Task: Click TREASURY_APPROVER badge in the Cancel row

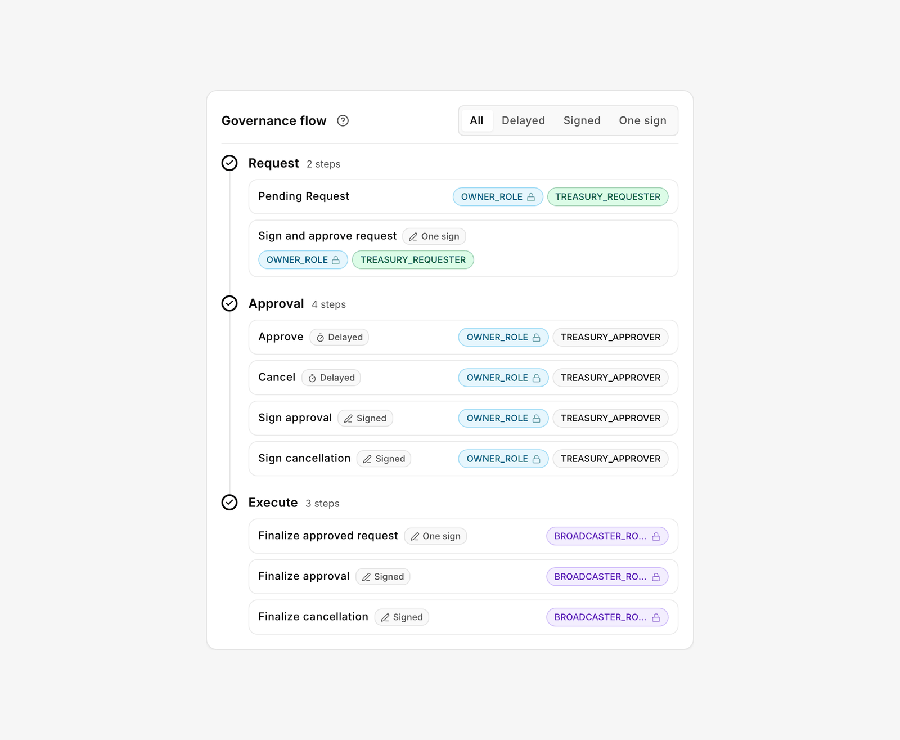Action: point(610,378)
